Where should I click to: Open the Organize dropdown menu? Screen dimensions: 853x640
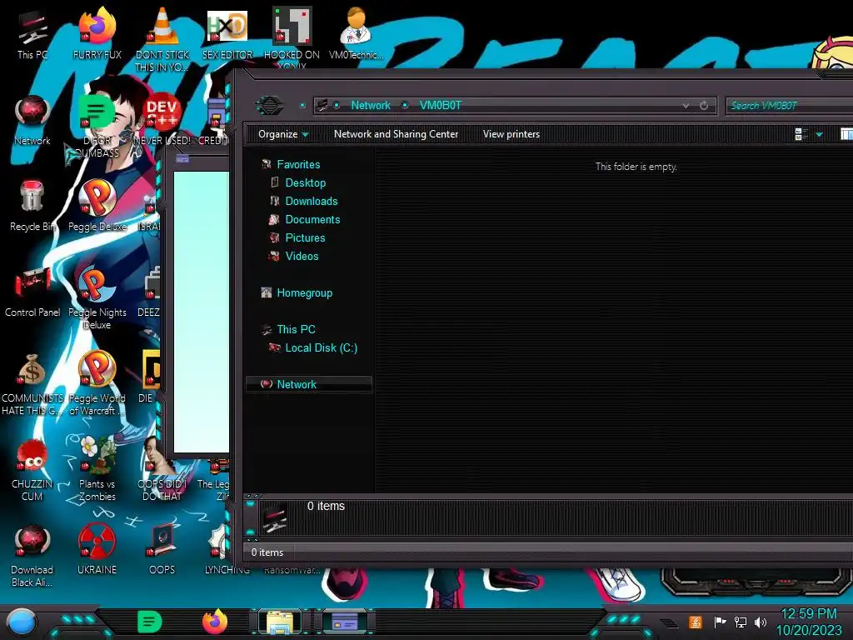point(283,134)
